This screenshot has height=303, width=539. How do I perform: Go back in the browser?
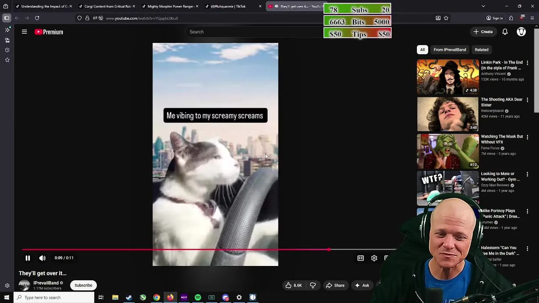[17, 18]
